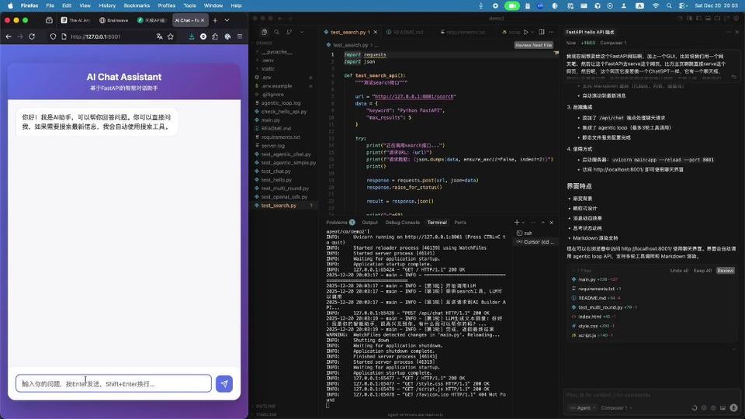Switch to the Brainwave tab
The height and width of the screenshot is (419, 745).
[x=114, y=20]
